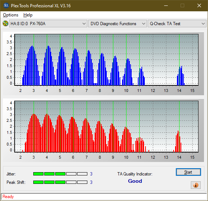Click the red histogram lower chart

pos(106,127)
